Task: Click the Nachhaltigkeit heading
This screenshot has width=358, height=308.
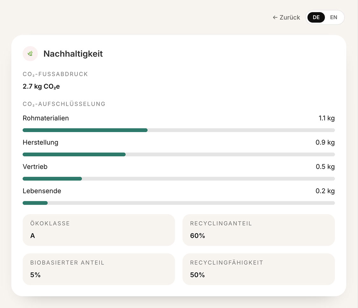Action: (x=73, y=54)
